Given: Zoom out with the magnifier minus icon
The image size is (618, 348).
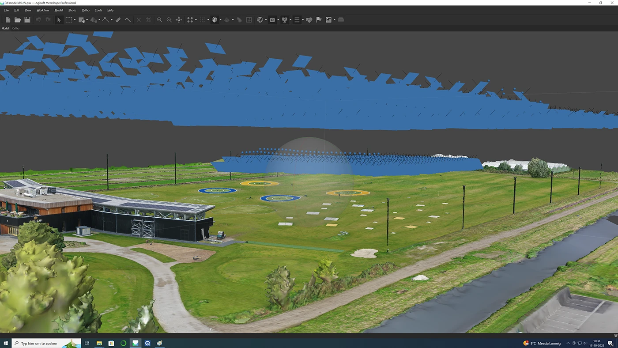Looking at the screenshot, I should [x=169, y=20].
